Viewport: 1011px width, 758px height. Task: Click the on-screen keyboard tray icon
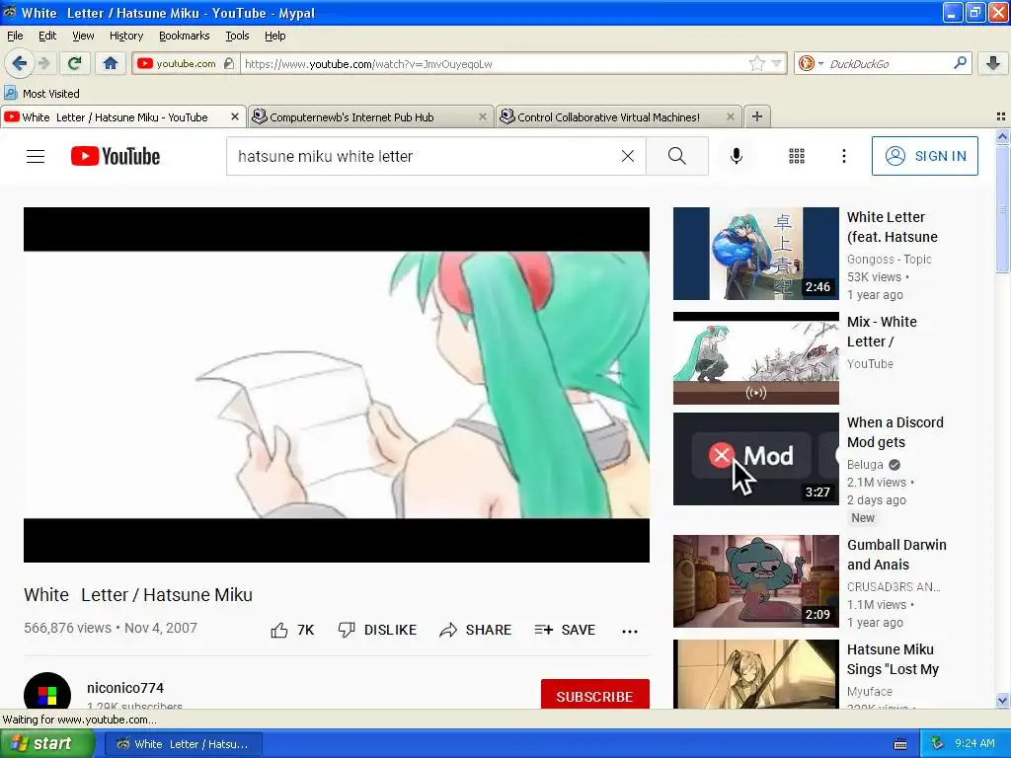(900, 744)
